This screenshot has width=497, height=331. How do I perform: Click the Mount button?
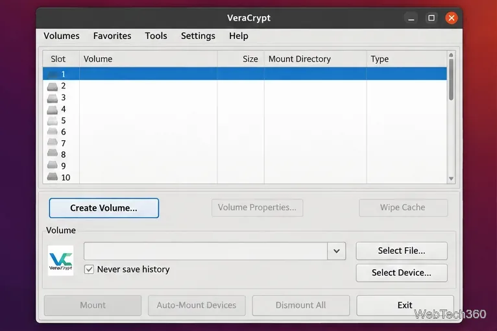pyautogui.click(x=93, y=305)
